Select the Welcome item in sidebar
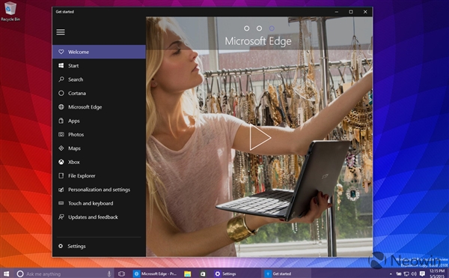 click(99, 52)
